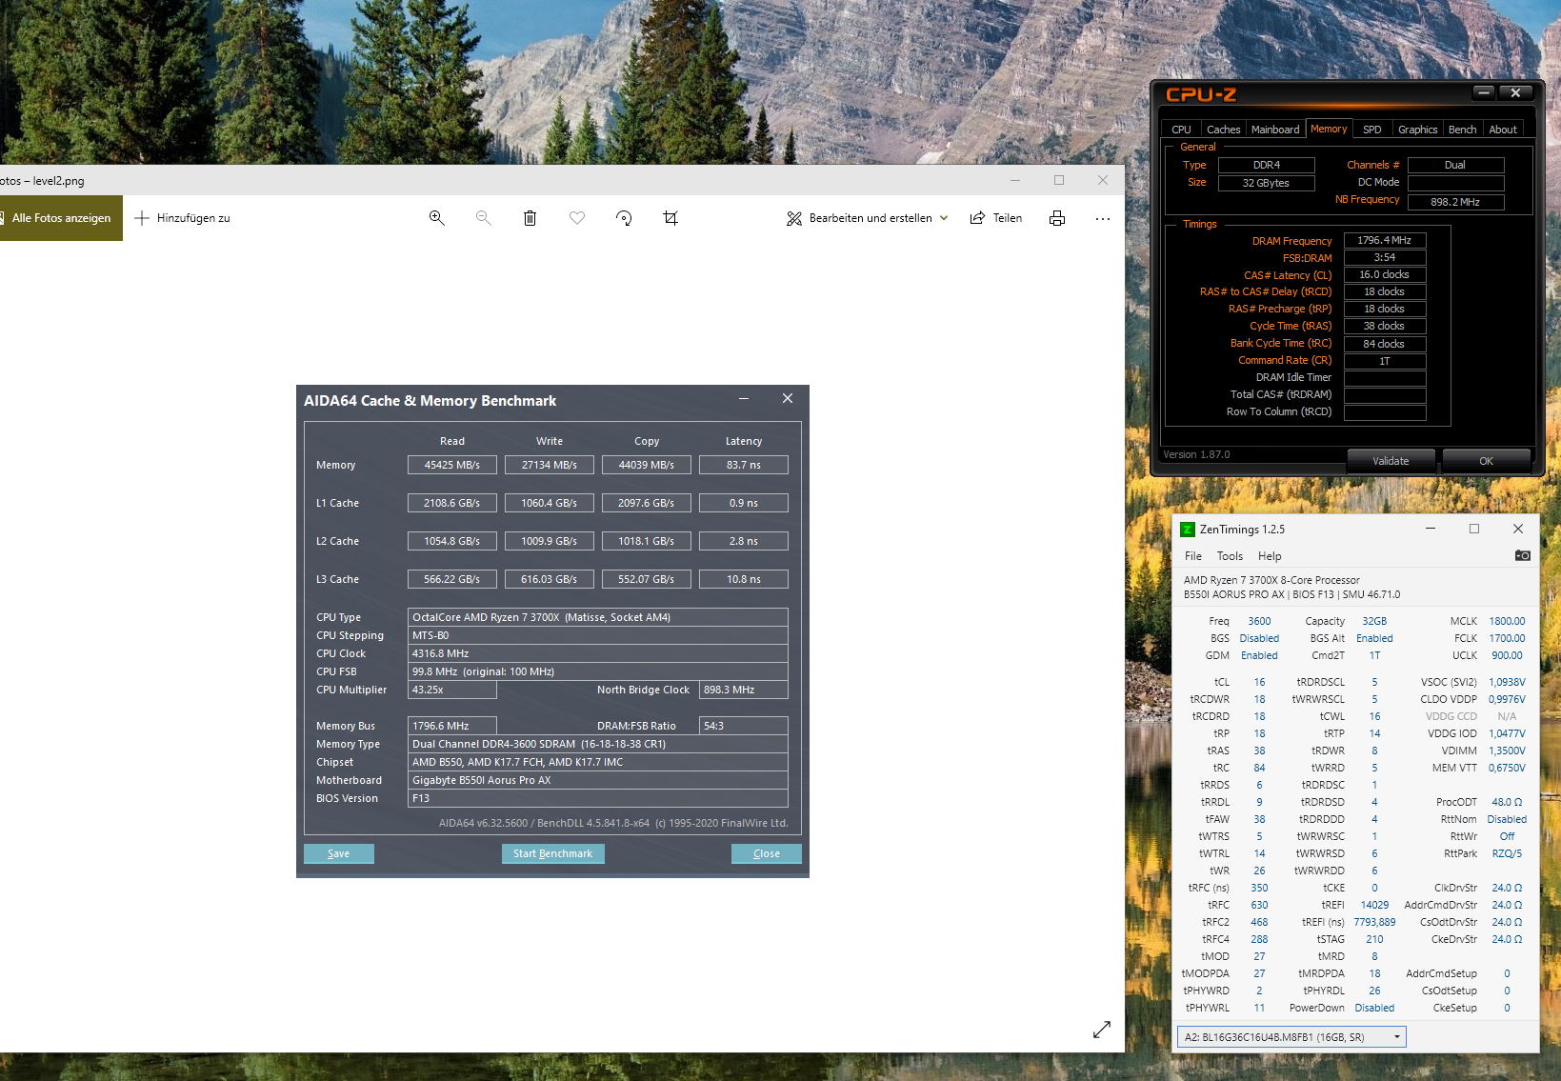Click the ProcODT value 48.0 Ω
The width and height of the screenshot is (1561, 1081).
click(1507, 802)
